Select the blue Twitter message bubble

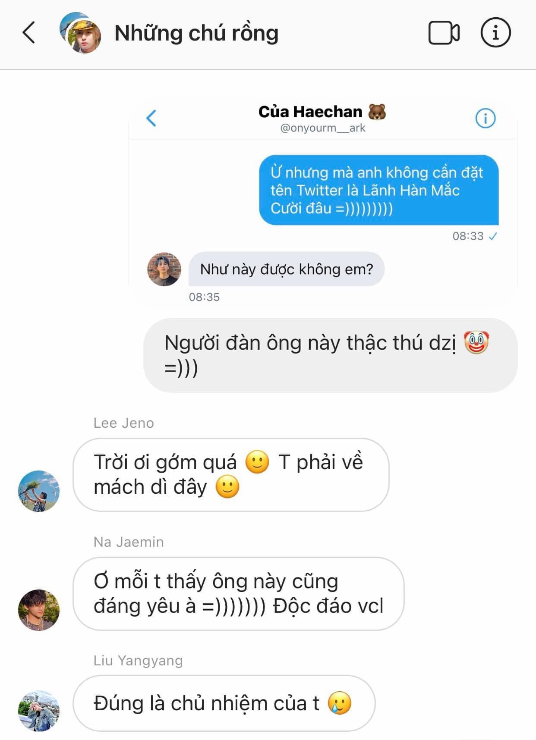click(378, 190)
